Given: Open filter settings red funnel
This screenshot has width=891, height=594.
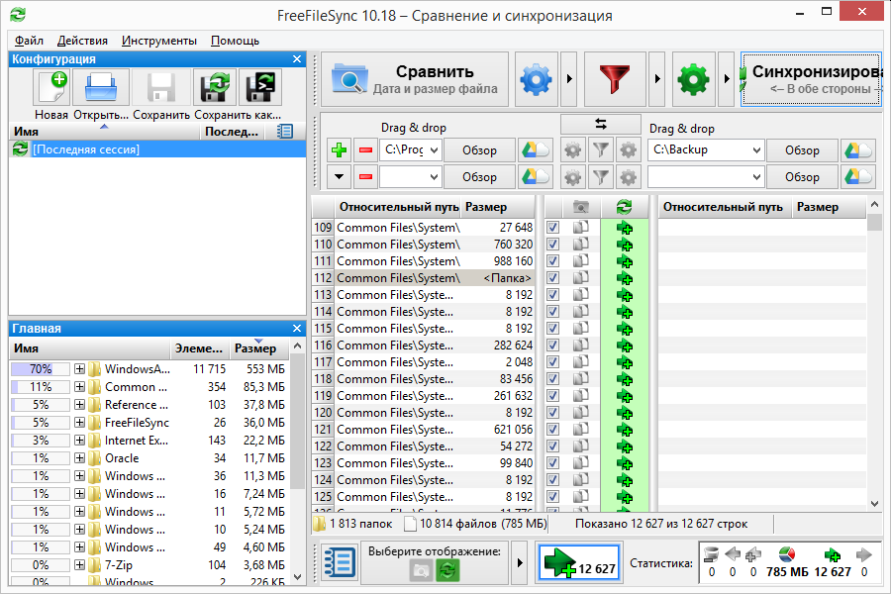Looking at the screenshot, I should pos(614,79).
